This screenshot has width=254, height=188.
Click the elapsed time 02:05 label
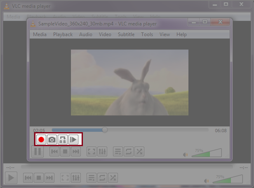(39, 131)
